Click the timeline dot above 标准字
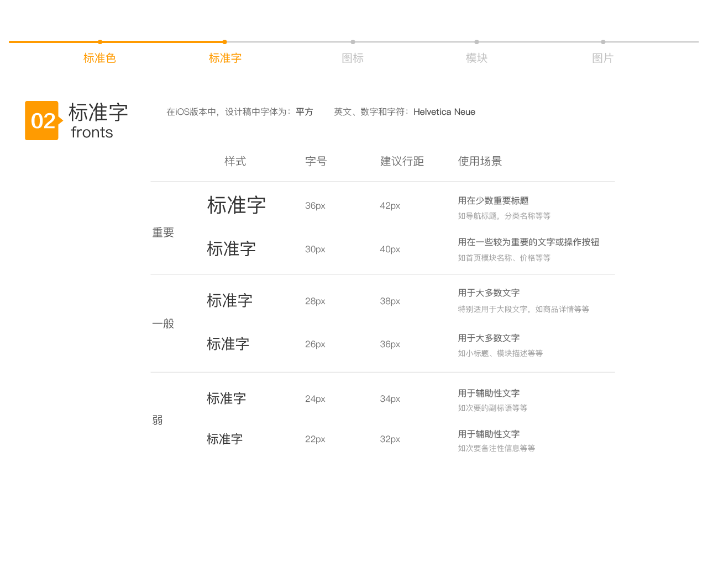 [x=224, y=42]
